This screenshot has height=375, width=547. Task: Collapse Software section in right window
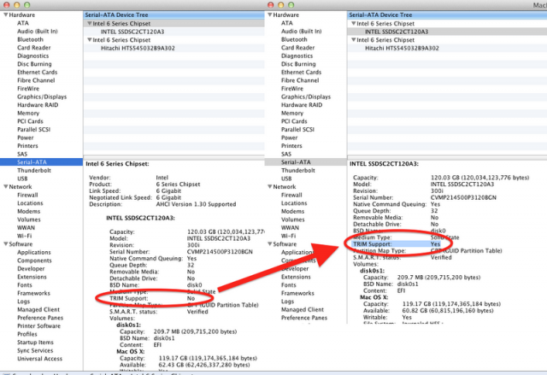click(270, 243)
